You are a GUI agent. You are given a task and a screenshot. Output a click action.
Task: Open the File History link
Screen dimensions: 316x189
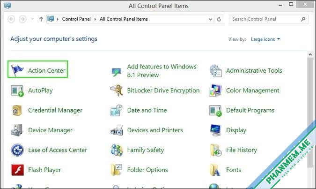(x=242, y=150)
